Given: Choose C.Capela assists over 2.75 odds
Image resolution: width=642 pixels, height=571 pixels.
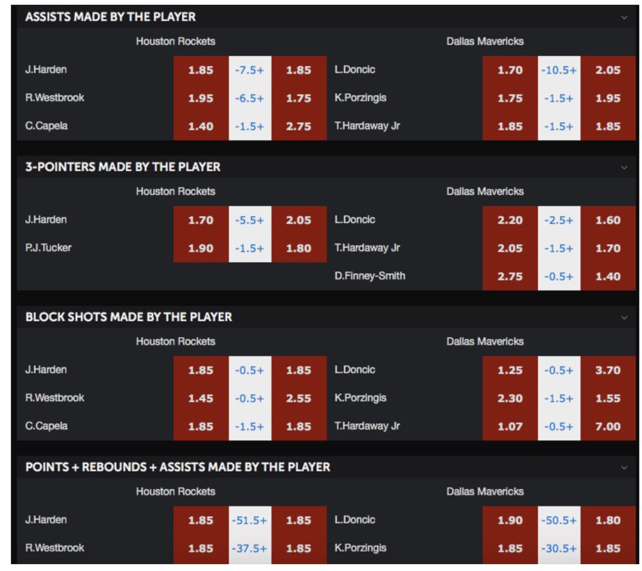Looking at the screenshot, I should click(x=299, y=126).
